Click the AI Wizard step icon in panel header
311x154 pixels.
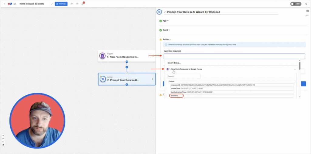click(x=159, y=12)
